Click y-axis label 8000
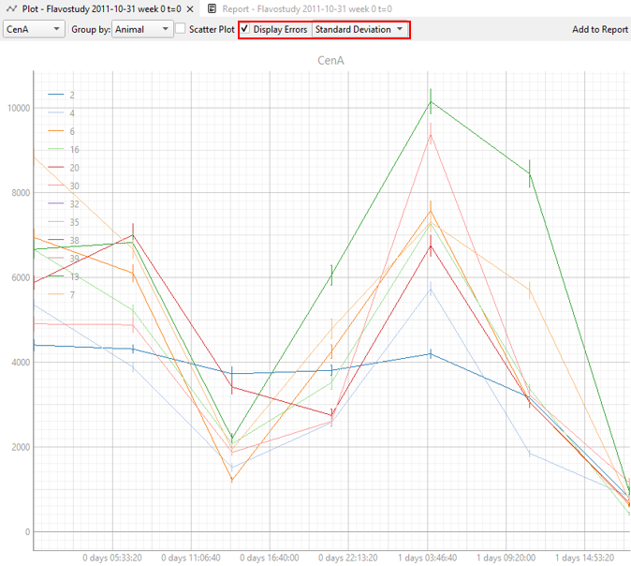 click(21, 192)
